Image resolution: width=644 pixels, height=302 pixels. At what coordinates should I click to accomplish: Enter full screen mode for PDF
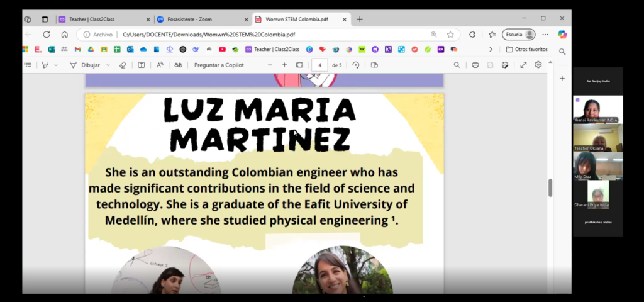pos(523,65)
